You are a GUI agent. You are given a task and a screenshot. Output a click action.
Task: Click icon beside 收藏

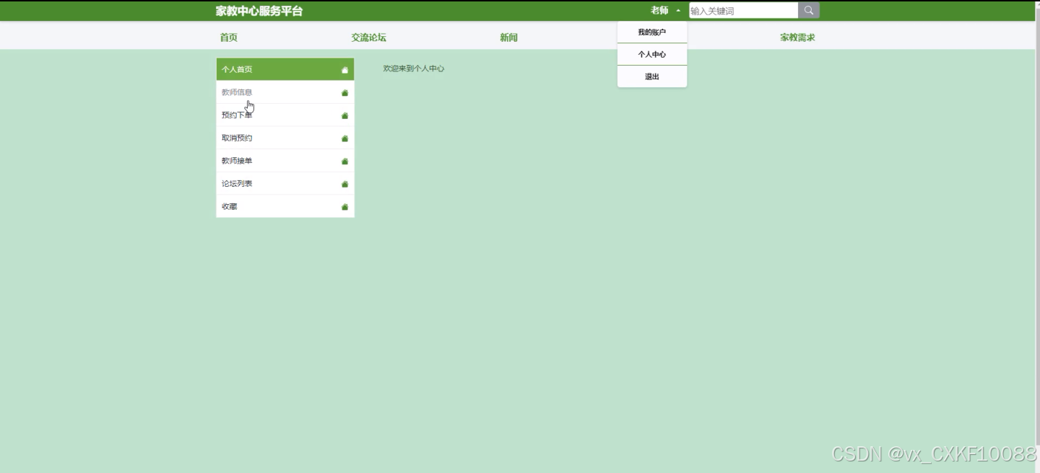pyautogui.click(x=344, y=207)
